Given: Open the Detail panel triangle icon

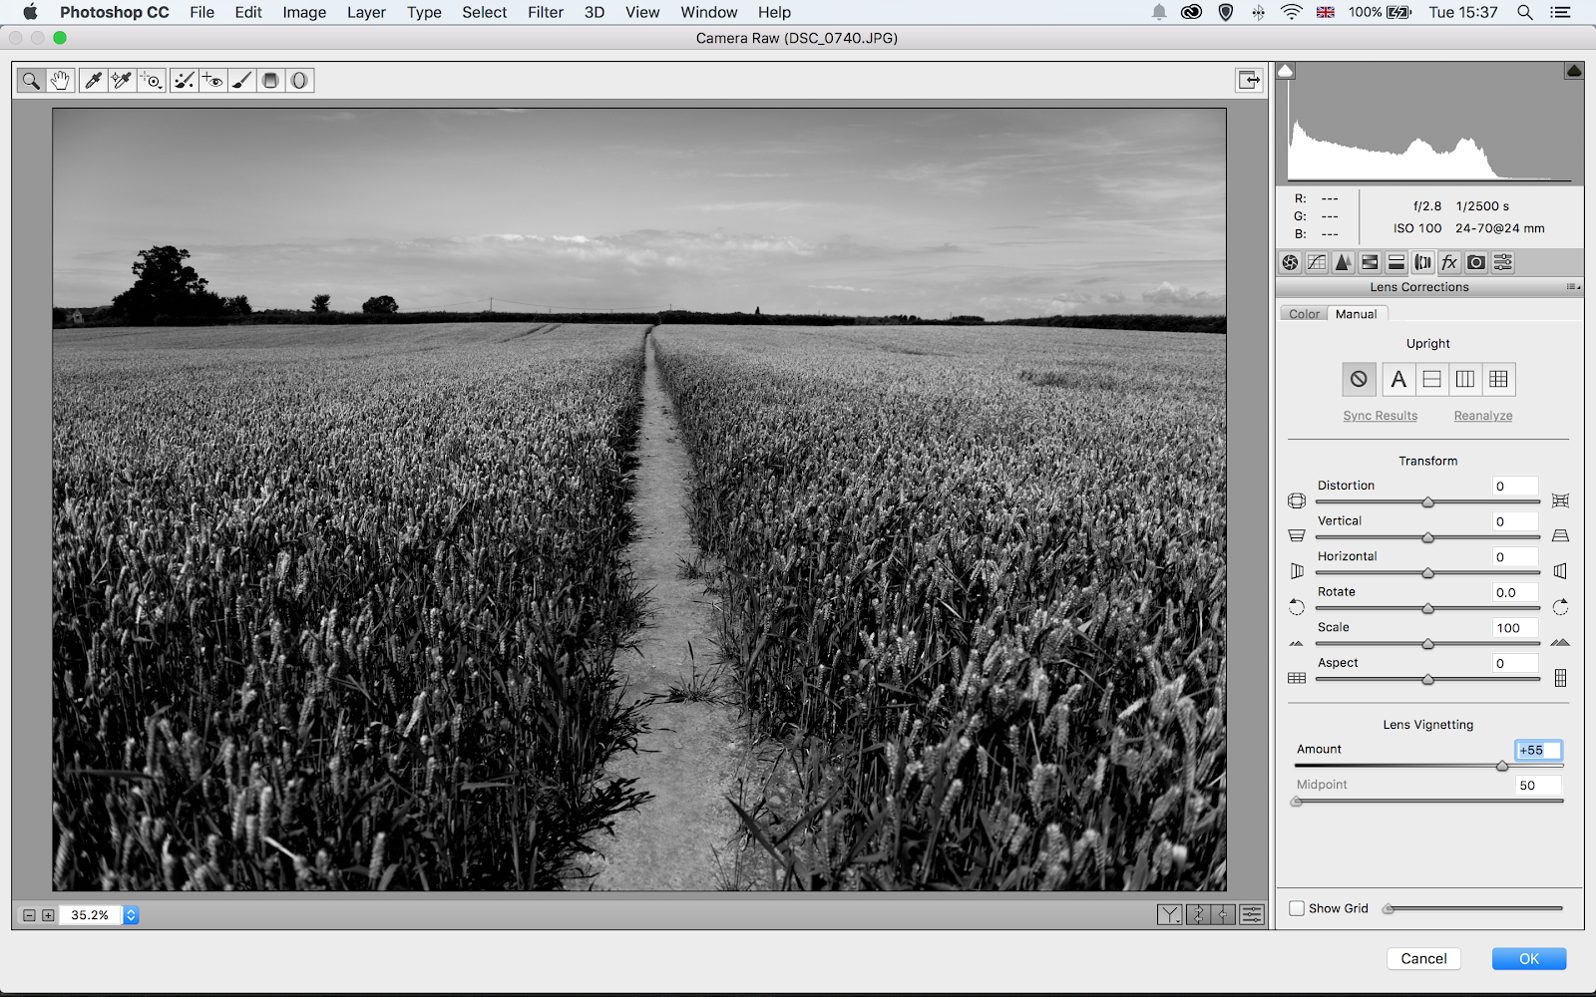Looking at the screenshot, I should 1344,262.
